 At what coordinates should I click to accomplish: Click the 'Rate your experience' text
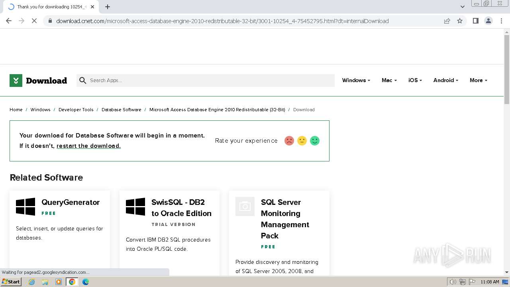(246, 141)
